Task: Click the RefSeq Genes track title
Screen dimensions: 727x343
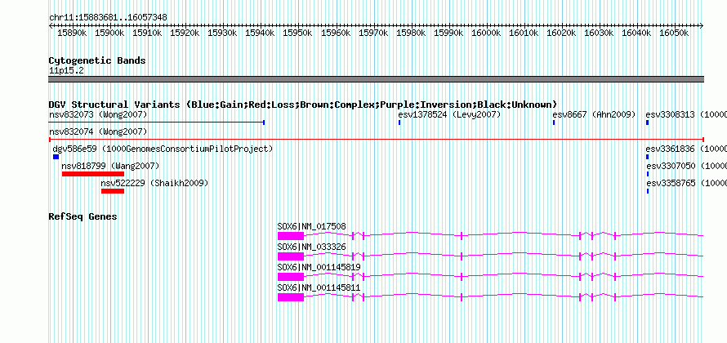Action: pos(83,216)
